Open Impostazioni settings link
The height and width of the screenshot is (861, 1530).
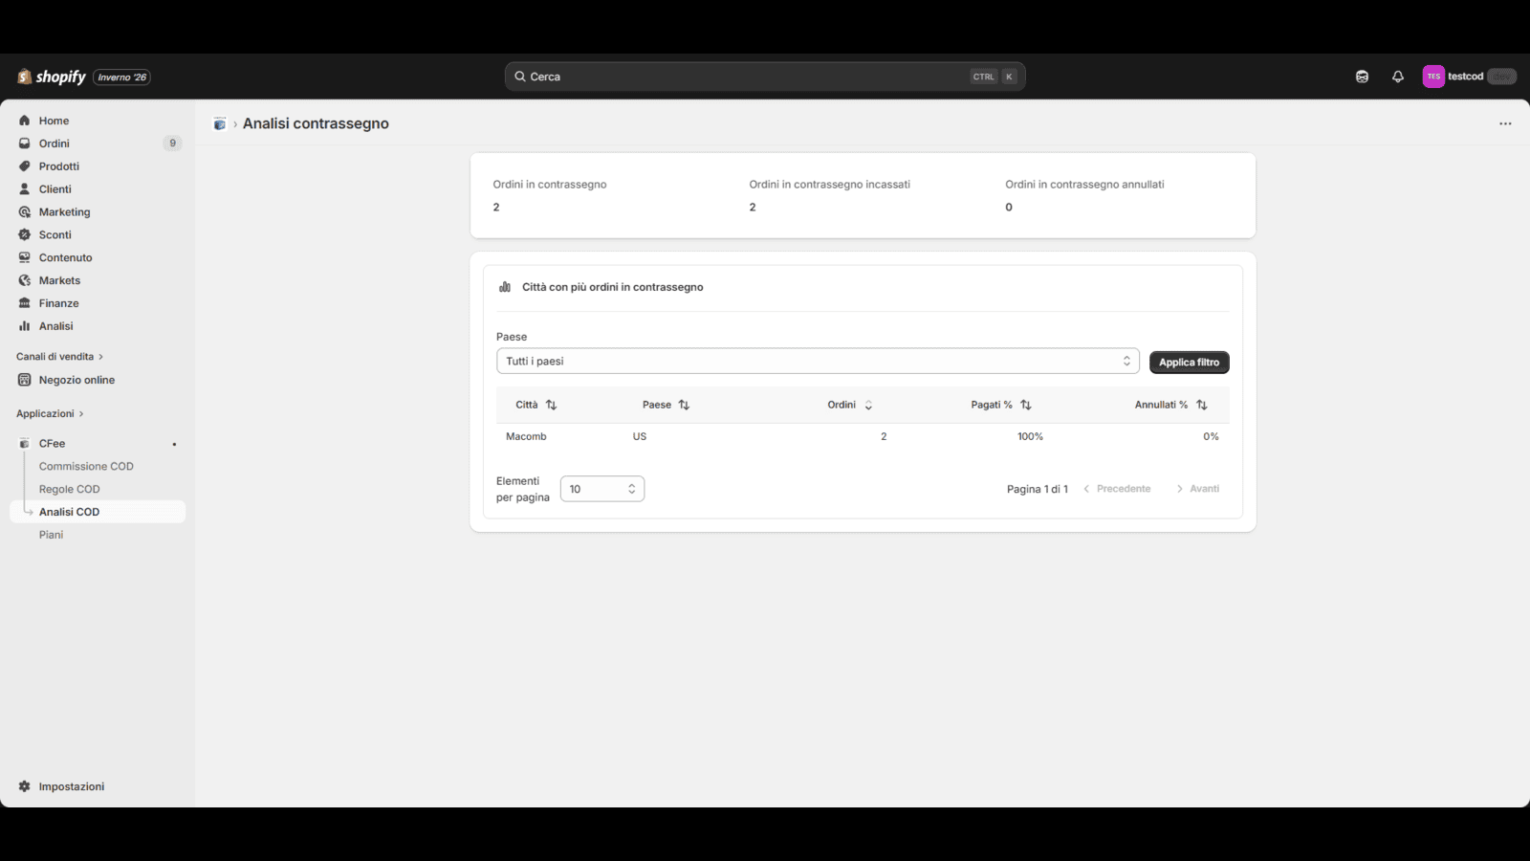pyautogui.click(x=72, y=786)
